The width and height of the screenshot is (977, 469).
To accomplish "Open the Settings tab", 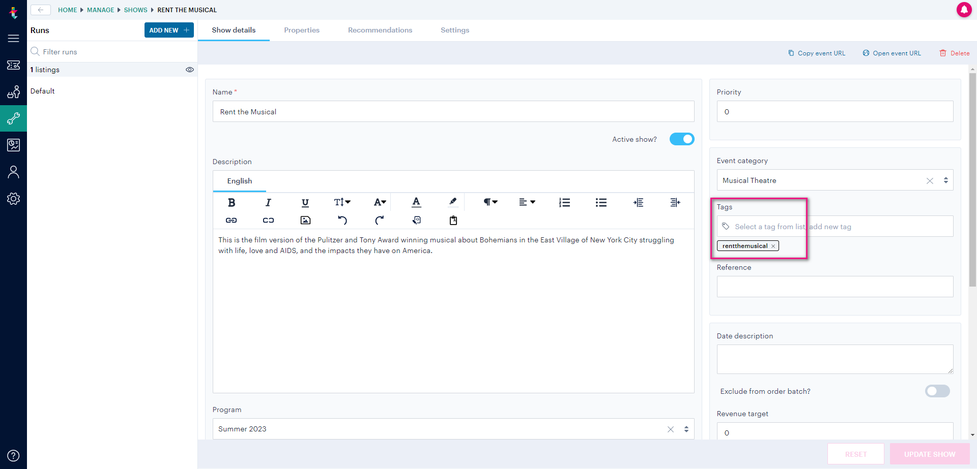I will pyautogui.click(x=455, y=30).
